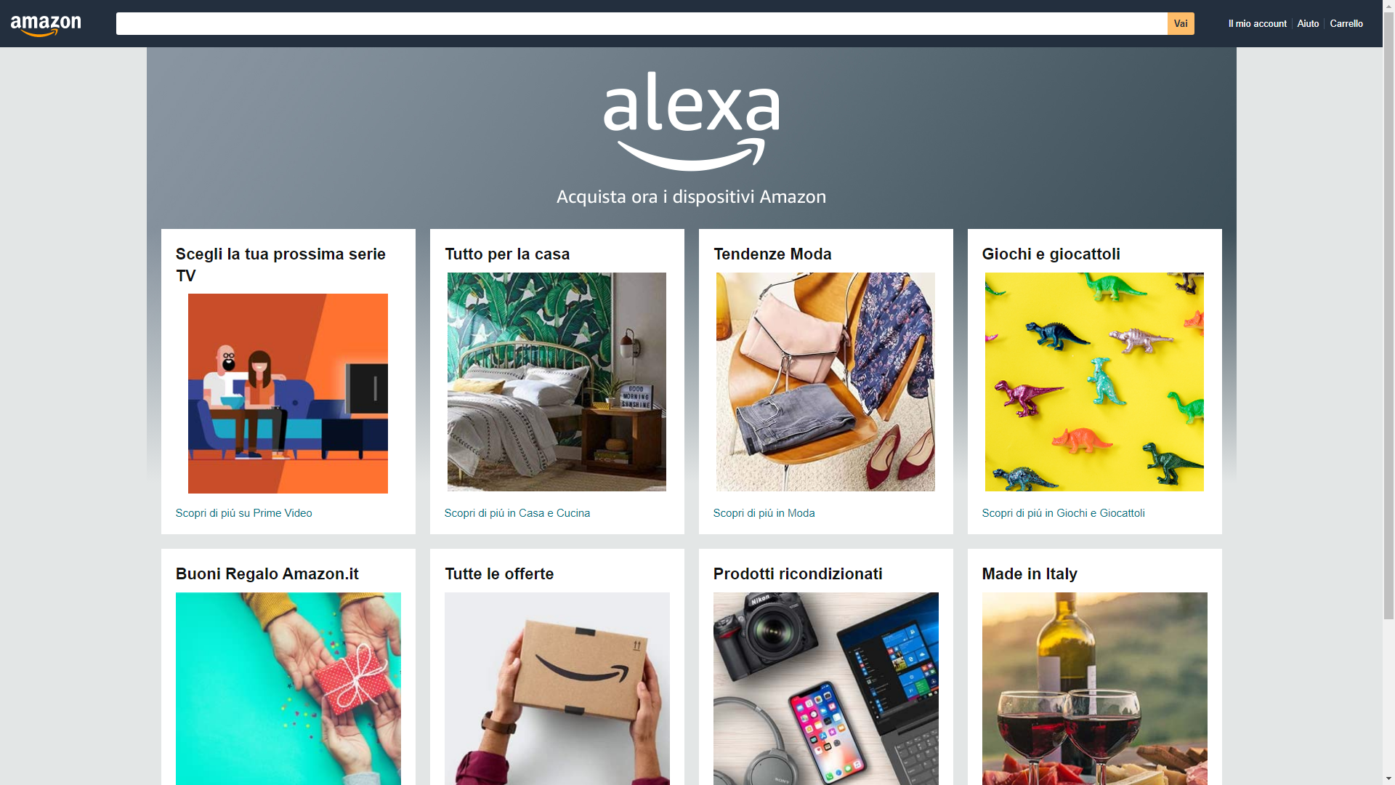This screenshot has width=1395, height=785.
Task: Open the Aiuto help link
Action: click(x=1308, y=24)
